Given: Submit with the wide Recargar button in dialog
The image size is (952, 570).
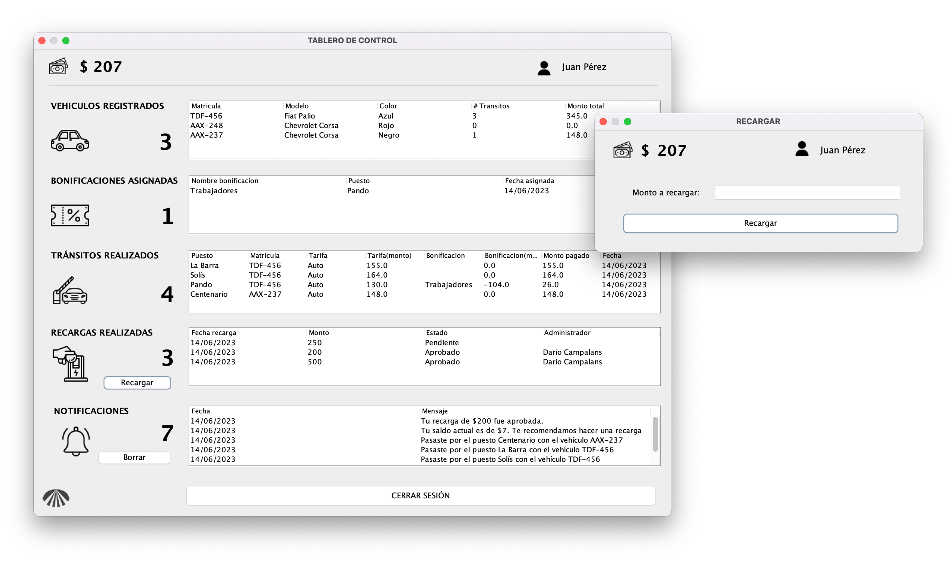Looking at the screenshot, I should (x=760, y=223).
